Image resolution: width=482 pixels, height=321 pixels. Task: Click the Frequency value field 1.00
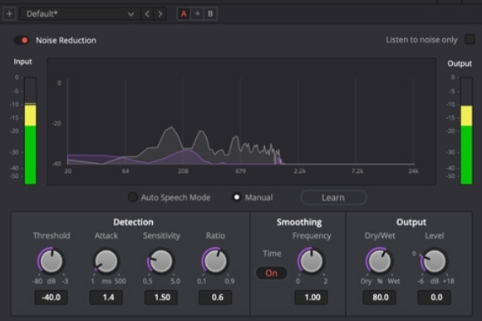[311, 298]
